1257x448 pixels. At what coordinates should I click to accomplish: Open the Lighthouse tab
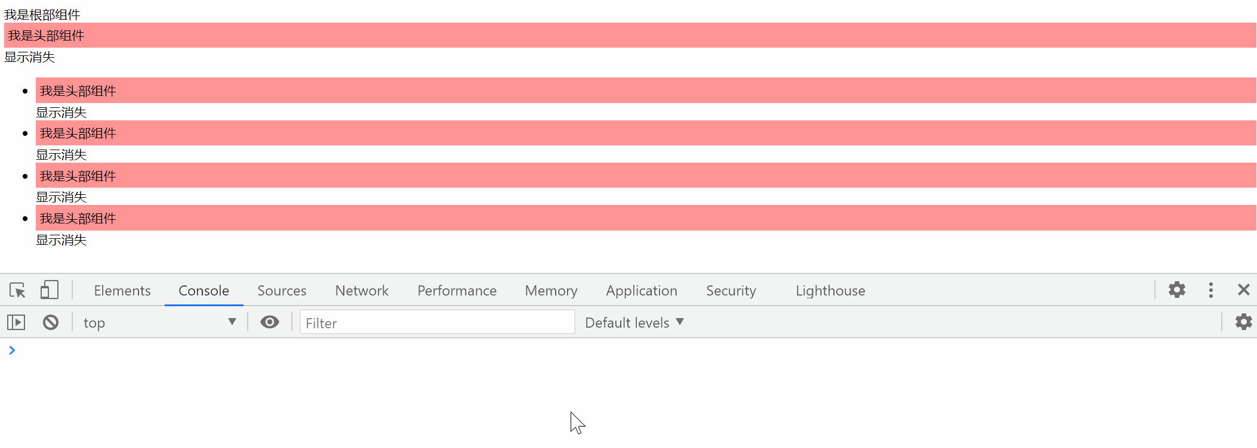[830, 291]
